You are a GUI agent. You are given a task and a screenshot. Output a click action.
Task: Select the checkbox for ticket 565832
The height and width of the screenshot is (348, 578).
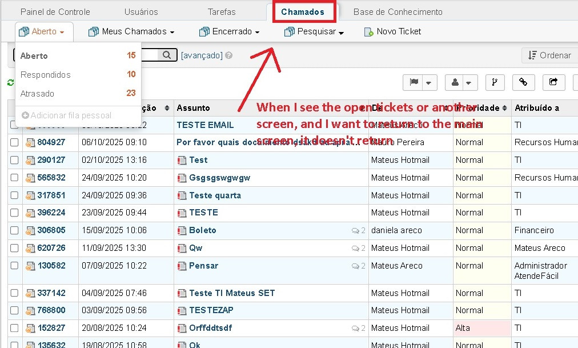pos(14,178)
